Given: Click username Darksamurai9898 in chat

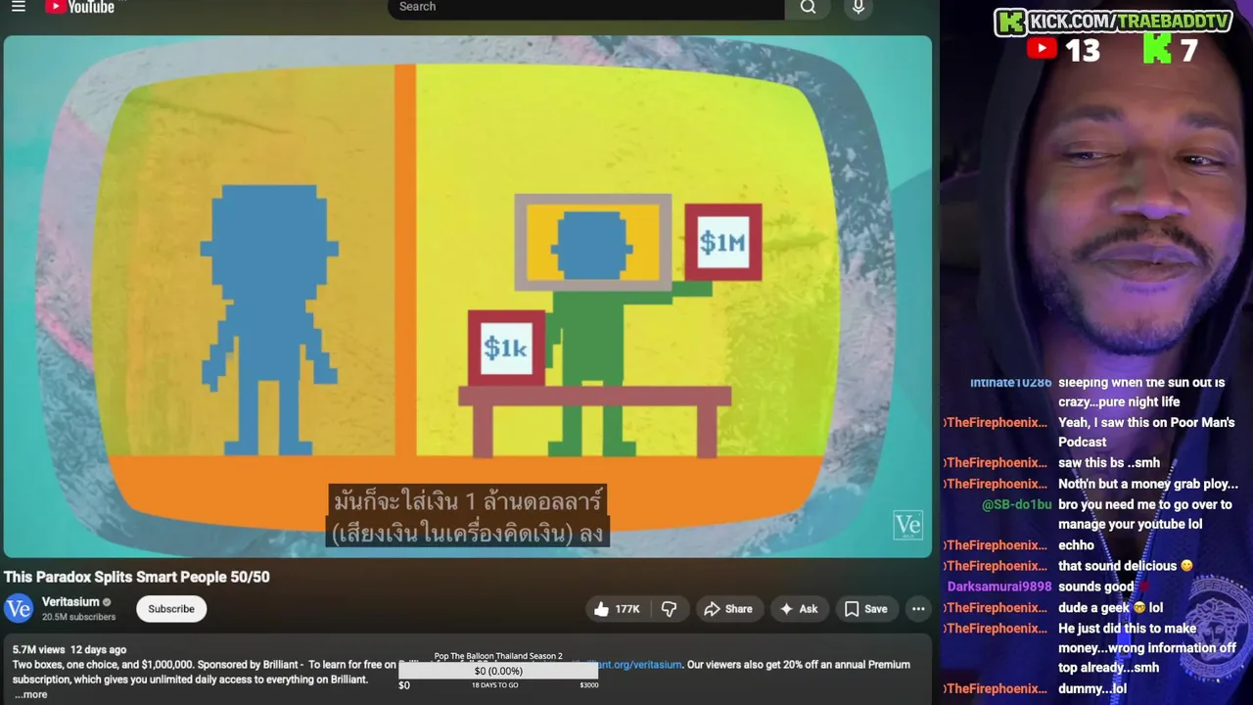Looking at the screenshot, I should coord(999,587).
